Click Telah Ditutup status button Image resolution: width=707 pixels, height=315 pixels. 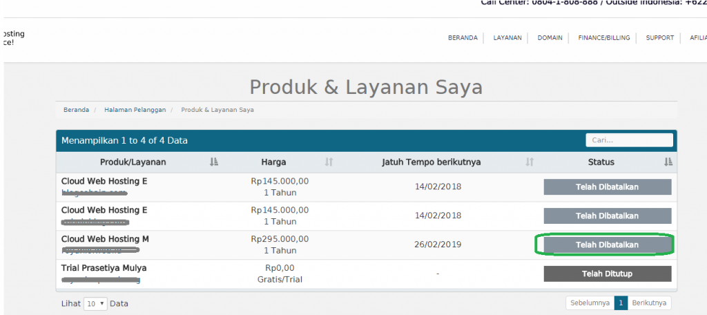(x=607, y=274)
